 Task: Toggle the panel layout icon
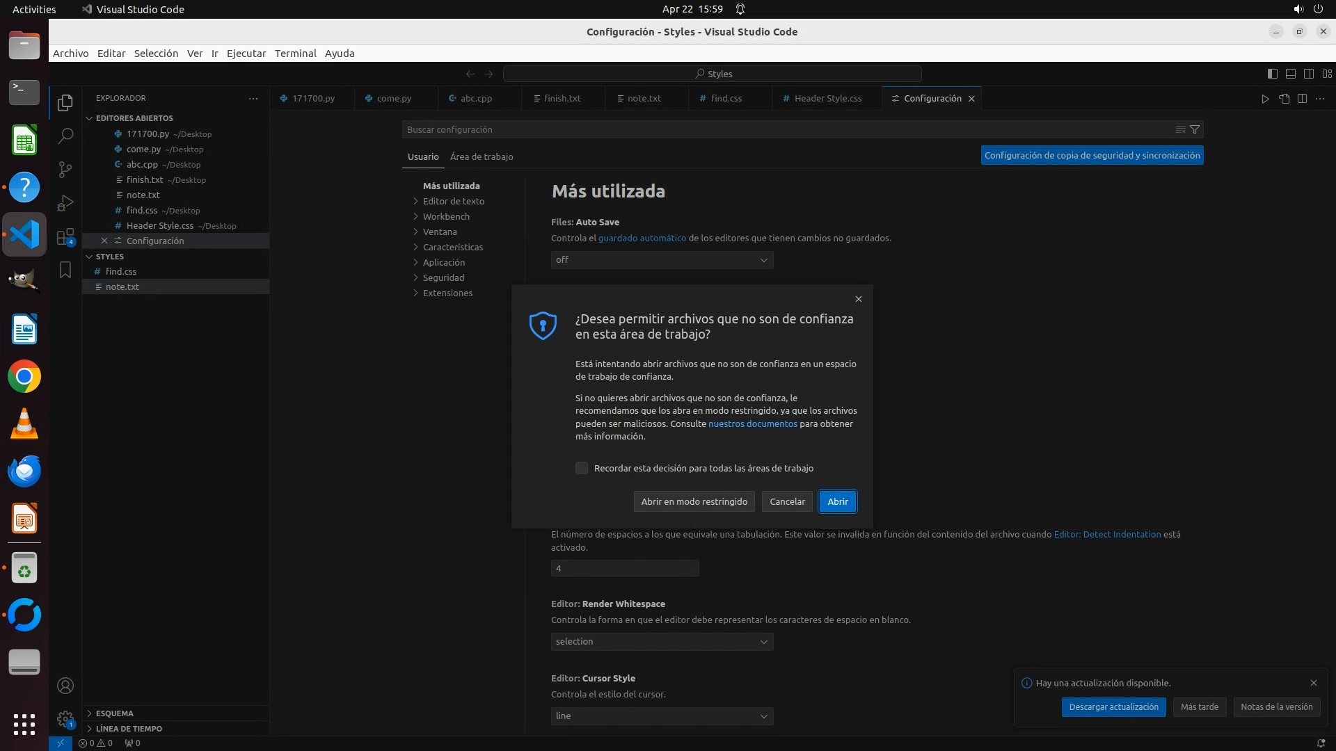(x=1290, y=74)
